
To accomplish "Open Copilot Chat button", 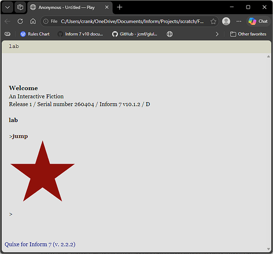I will pyautogui.click(x=258, y=21).
